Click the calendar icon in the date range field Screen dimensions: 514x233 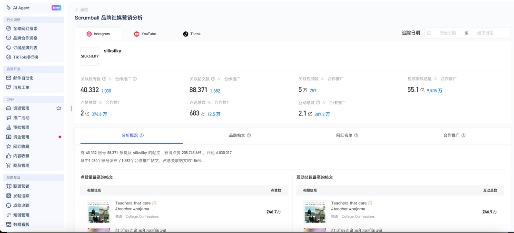click(429, 33)
